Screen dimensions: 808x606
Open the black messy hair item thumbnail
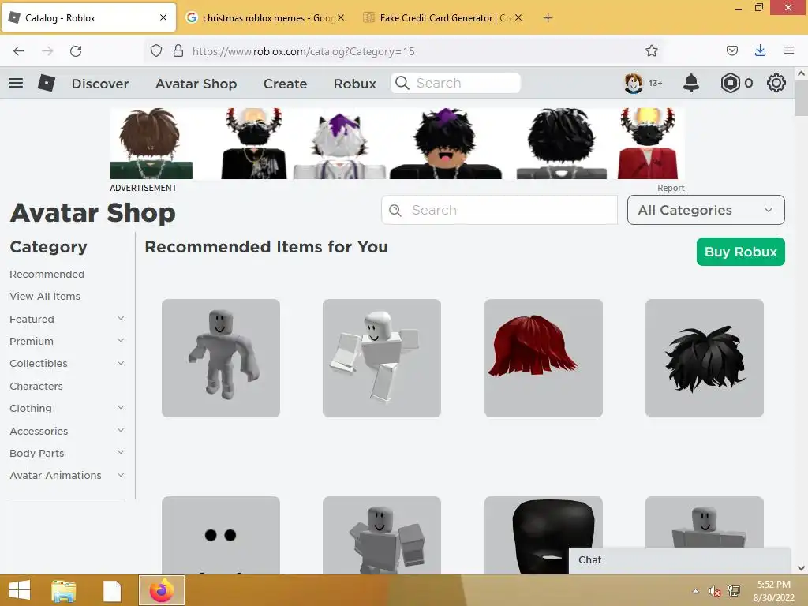point(705,358)
